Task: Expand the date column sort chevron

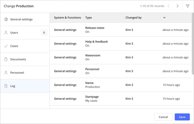Action: (x=164, y=18)
